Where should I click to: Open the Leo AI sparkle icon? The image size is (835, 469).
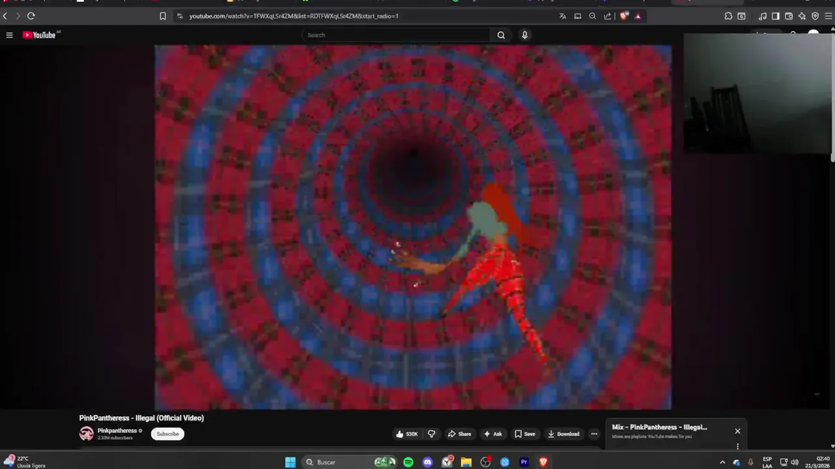tap(802, 16)
